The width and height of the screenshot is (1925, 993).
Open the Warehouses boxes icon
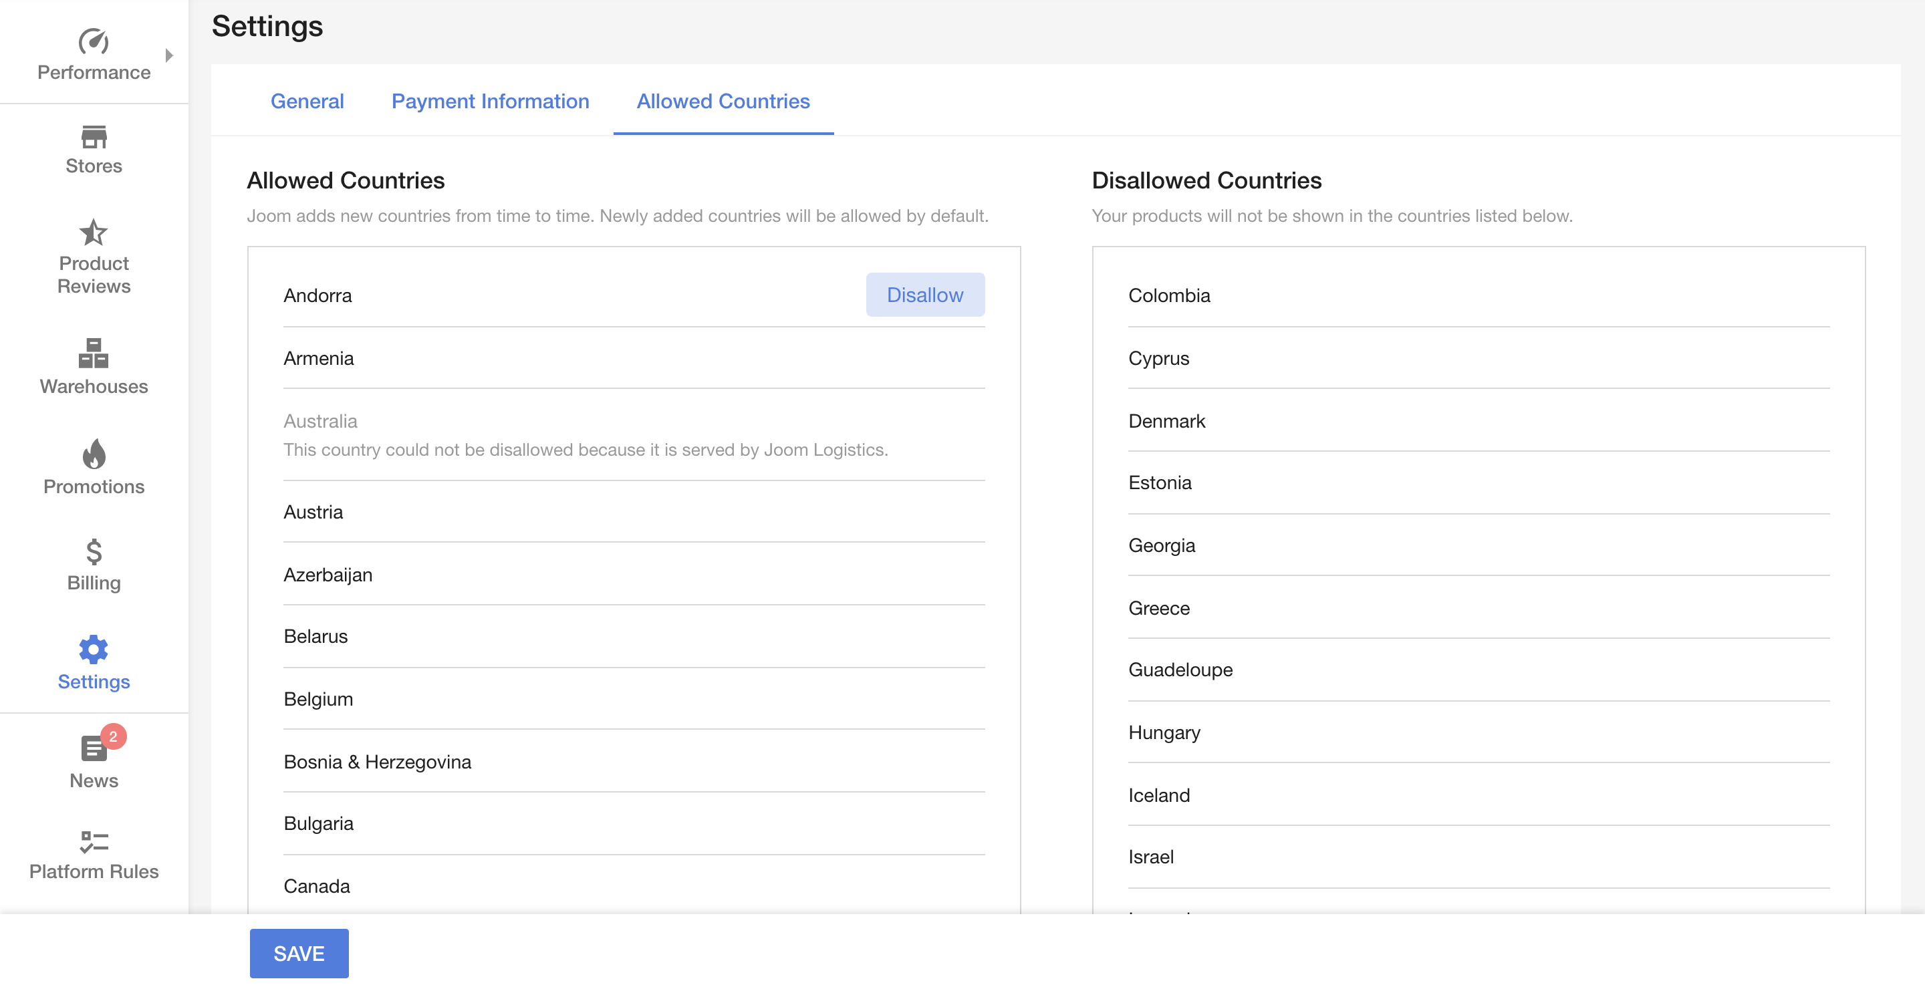[x=94, y=353]
